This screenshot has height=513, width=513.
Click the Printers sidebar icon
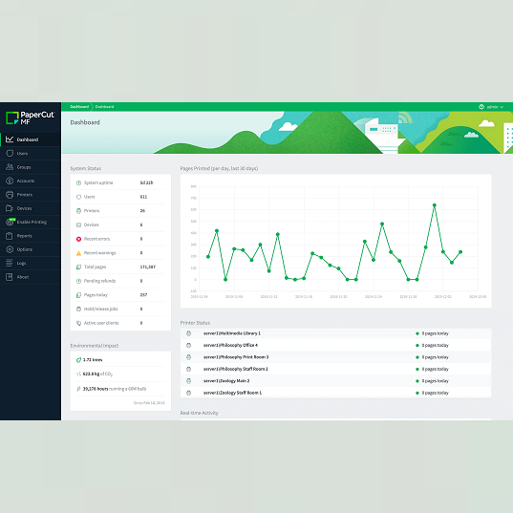10,194
